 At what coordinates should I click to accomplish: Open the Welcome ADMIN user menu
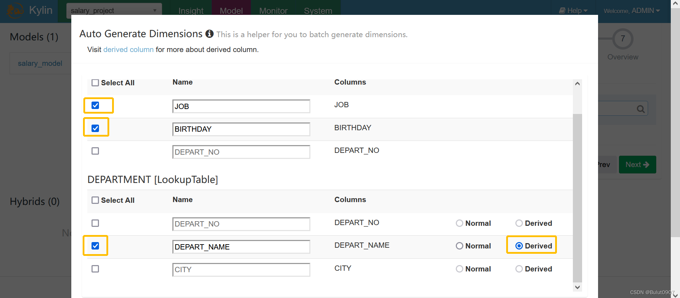coord(632,11)
